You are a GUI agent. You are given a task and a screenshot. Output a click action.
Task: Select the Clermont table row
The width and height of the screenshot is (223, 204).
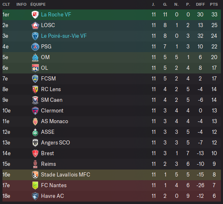[x=111, y=110]
